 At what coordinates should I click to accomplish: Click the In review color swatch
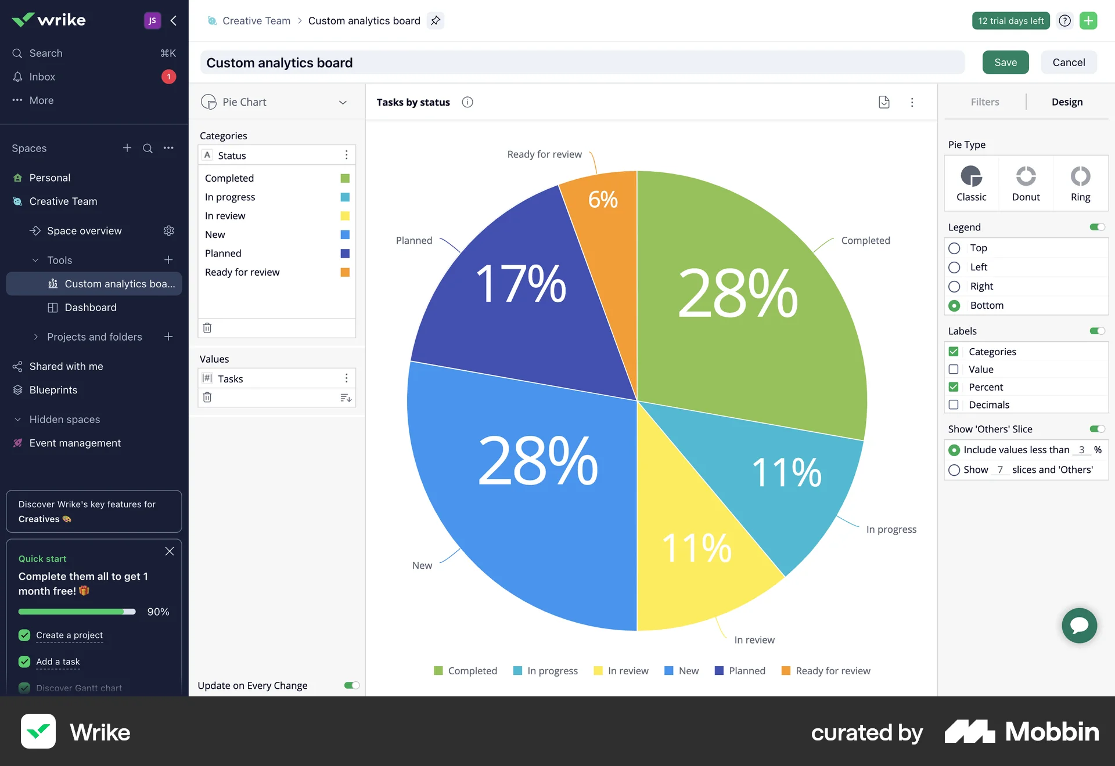click(x=345, y=215)
